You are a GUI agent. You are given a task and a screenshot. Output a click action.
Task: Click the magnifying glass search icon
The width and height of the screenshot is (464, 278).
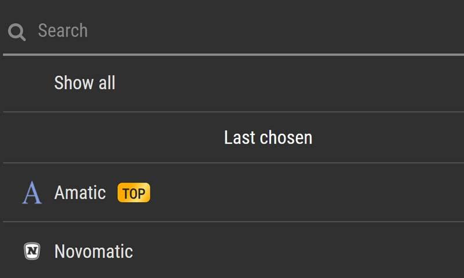point(17,32)
